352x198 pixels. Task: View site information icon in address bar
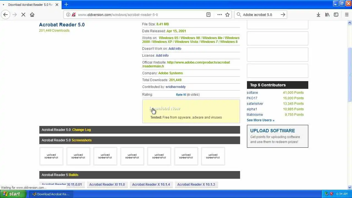[x=68, y=15]
